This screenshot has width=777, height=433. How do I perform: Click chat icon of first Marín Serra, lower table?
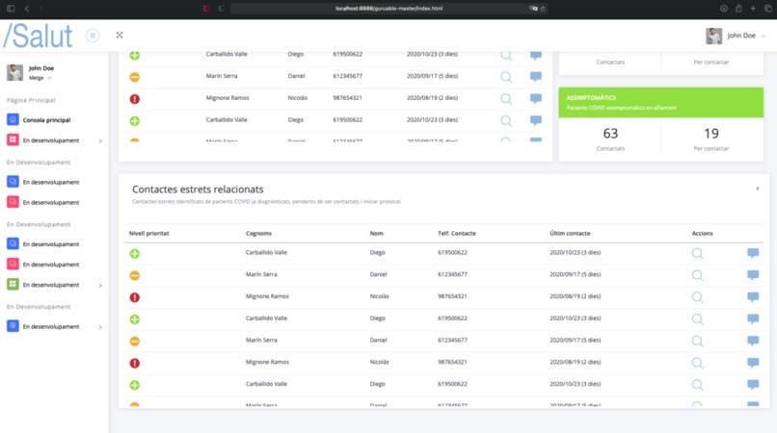[753, 275]
